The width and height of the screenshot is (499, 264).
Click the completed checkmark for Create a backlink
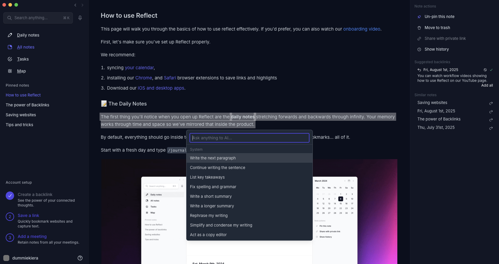[x=10, y=196]
